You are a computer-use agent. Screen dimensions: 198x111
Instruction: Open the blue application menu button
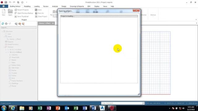tap(4, 6)
